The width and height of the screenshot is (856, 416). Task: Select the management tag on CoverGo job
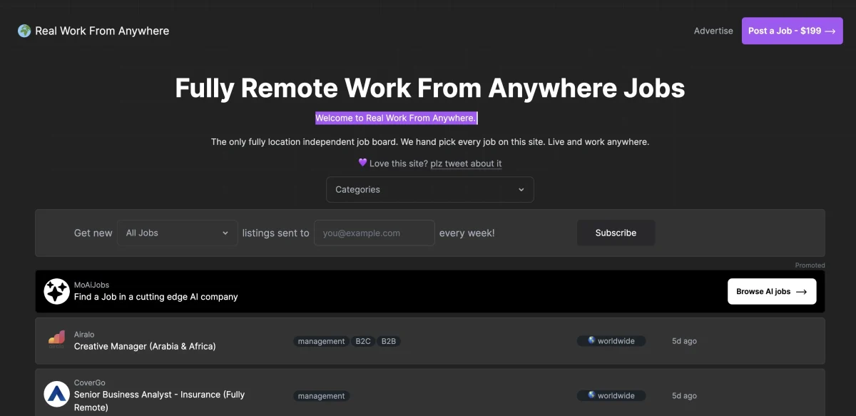[321, 396]
